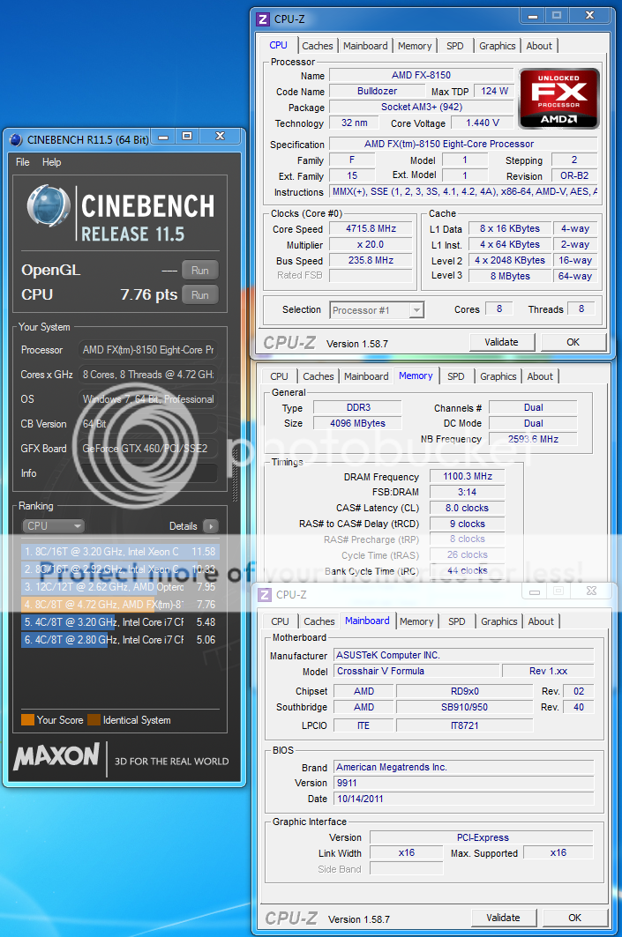Click the AMD FX Unlocked processor logo
Image resolution: width=622 pixels, height=937 pixels.
558,99
